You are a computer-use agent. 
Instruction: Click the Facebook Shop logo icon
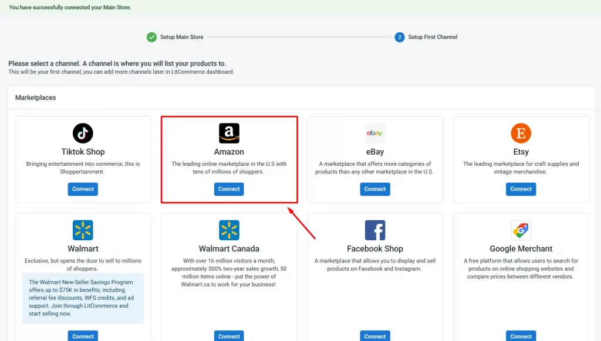click(374, 230)
